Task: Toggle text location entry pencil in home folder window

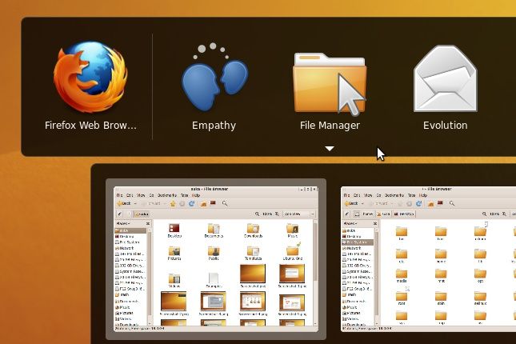Action: click(120, 214)
